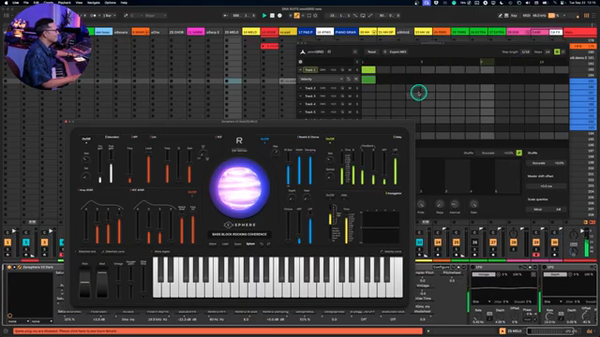Toggle the orange automation arm button

pos(296,16)
